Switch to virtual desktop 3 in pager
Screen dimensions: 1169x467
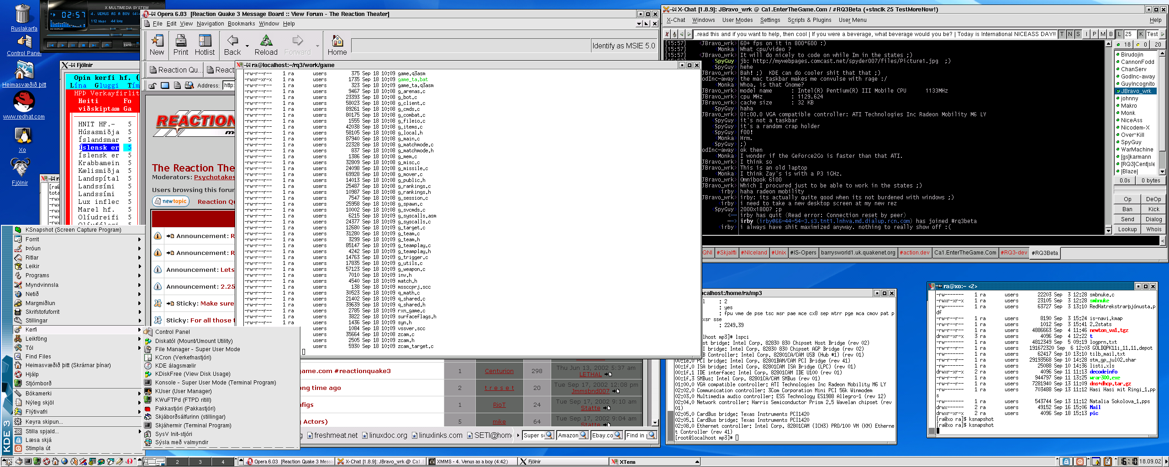[x=200, y=462]
